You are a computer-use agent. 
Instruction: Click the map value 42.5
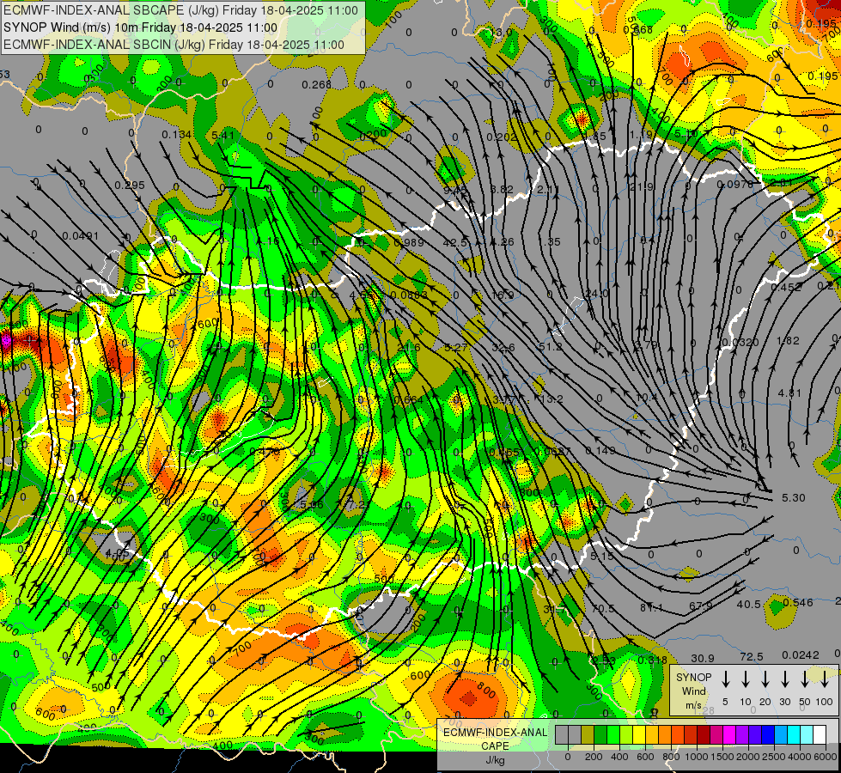click(x=454, y=242)
